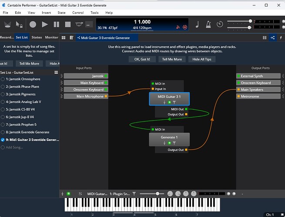The height and width of the screenshot is (217, 285).
Task: Toggle the MIDI Guitar 3 1 node power light
Action: [169, 102]
